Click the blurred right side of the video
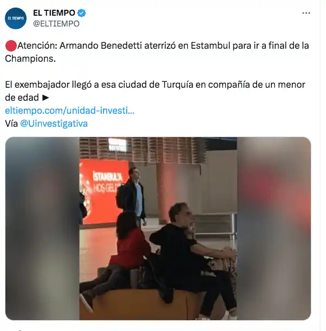 273,229
